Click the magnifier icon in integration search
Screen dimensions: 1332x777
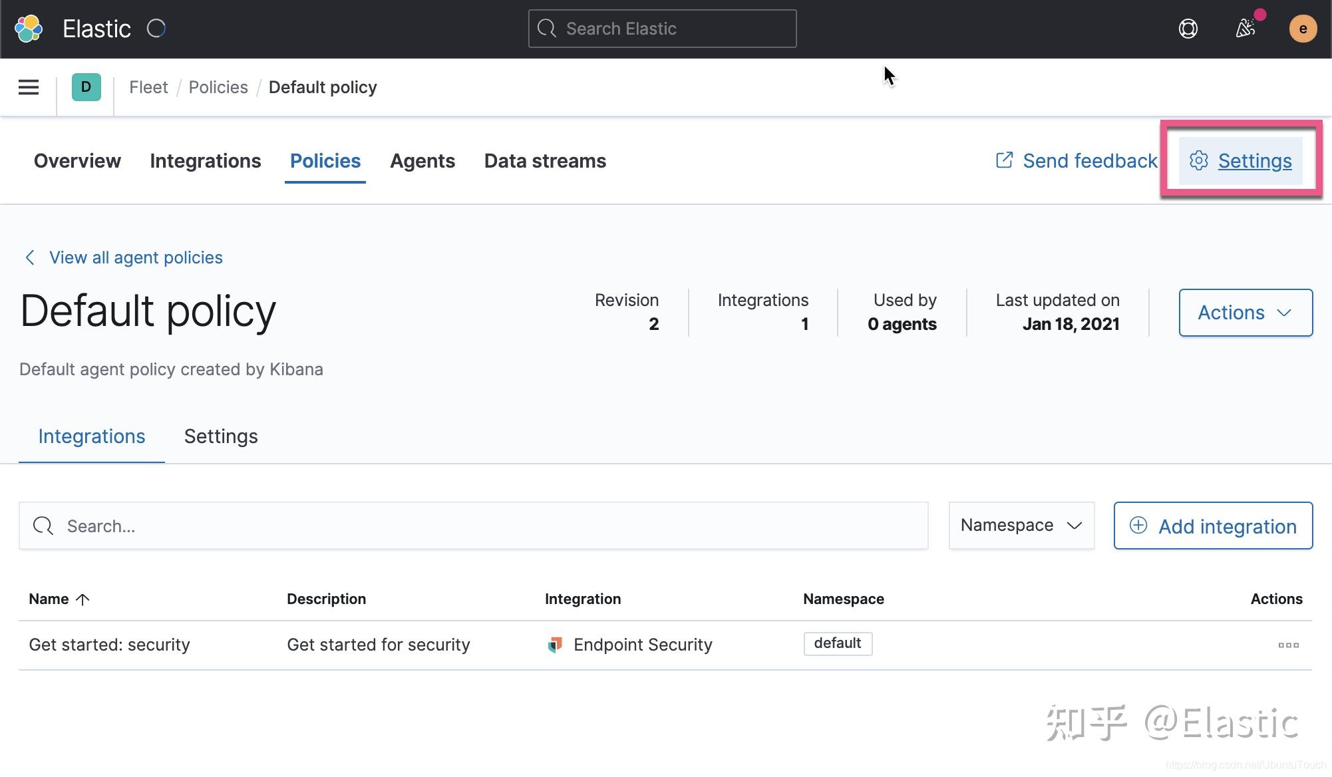[x=43, y=526]
